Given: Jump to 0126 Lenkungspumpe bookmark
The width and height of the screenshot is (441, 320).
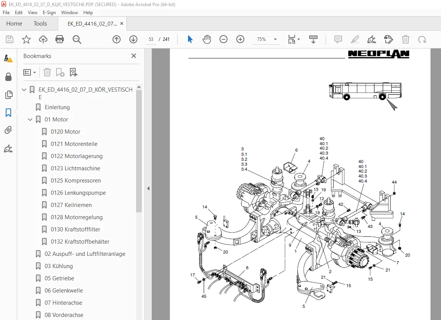Looking at the screenshot, I should [x=78, y=193].
